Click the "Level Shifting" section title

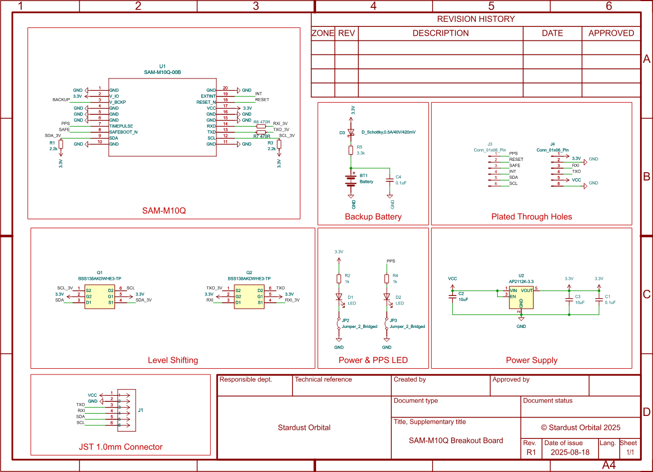(x=173, y=360)
